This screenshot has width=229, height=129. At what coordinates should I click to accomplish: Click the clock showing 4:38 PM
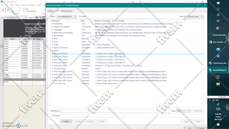pyautogui.click(x=218, y=114)
